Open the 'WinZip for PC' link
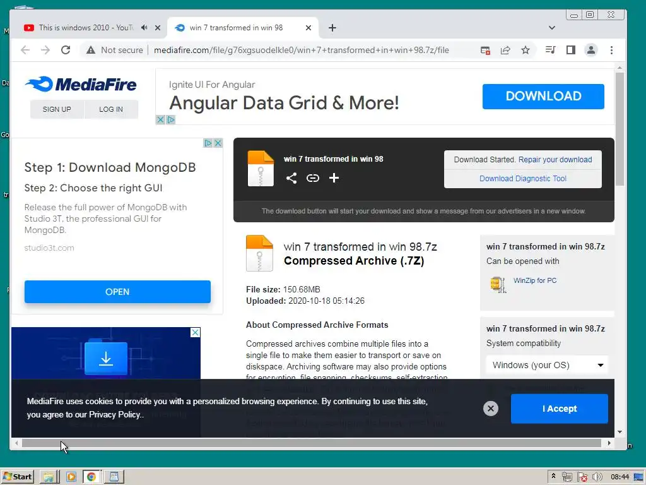Image resolution: width=646 pixels, height=485 pixels. [535, 280]
